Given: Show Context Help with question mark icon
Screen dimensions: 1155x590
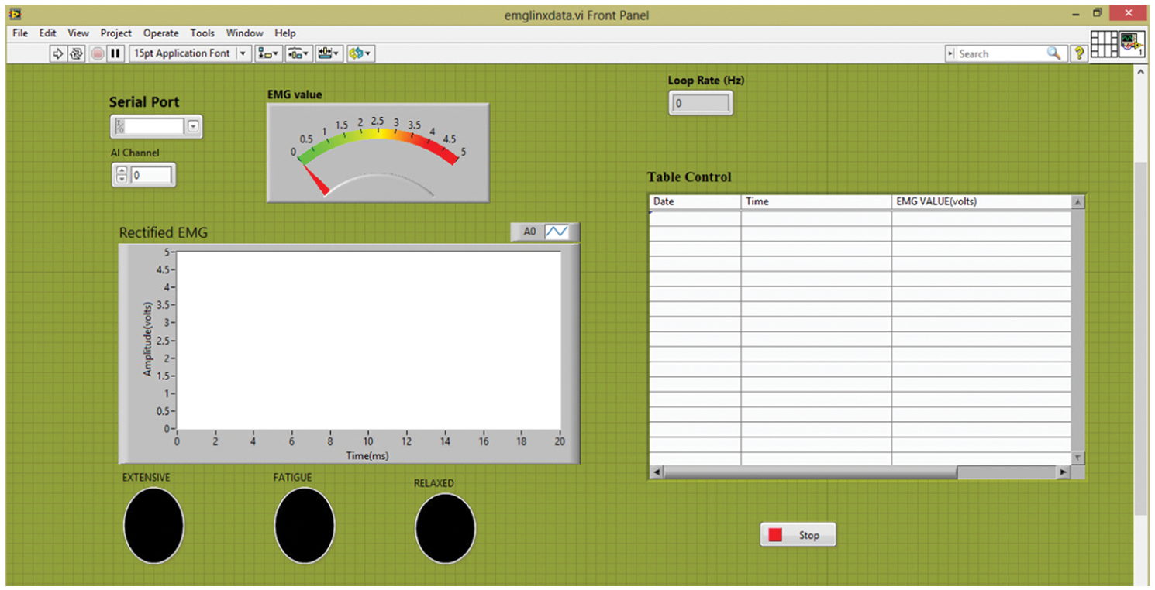Looking at the screenshot, I should tap(1078, 53).
